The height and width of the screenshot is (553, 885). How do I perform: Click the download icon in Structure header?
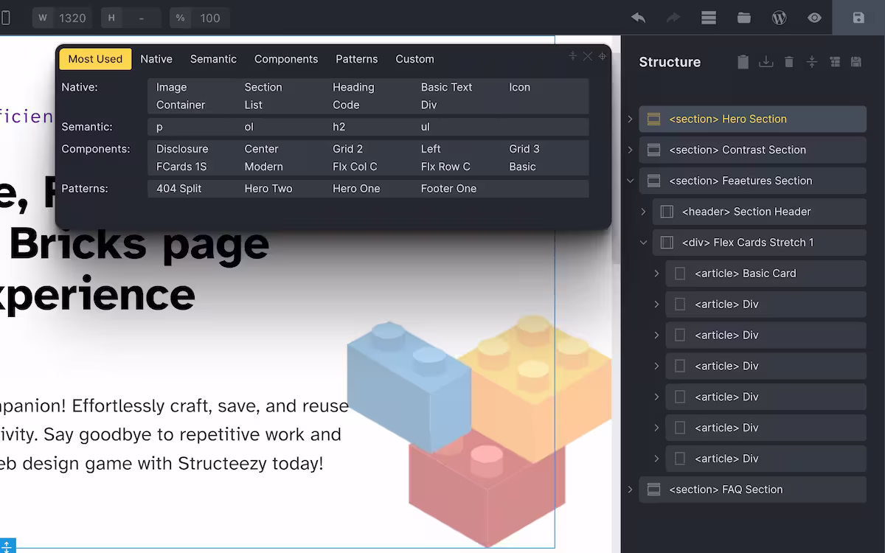click(x=766, y=62)
